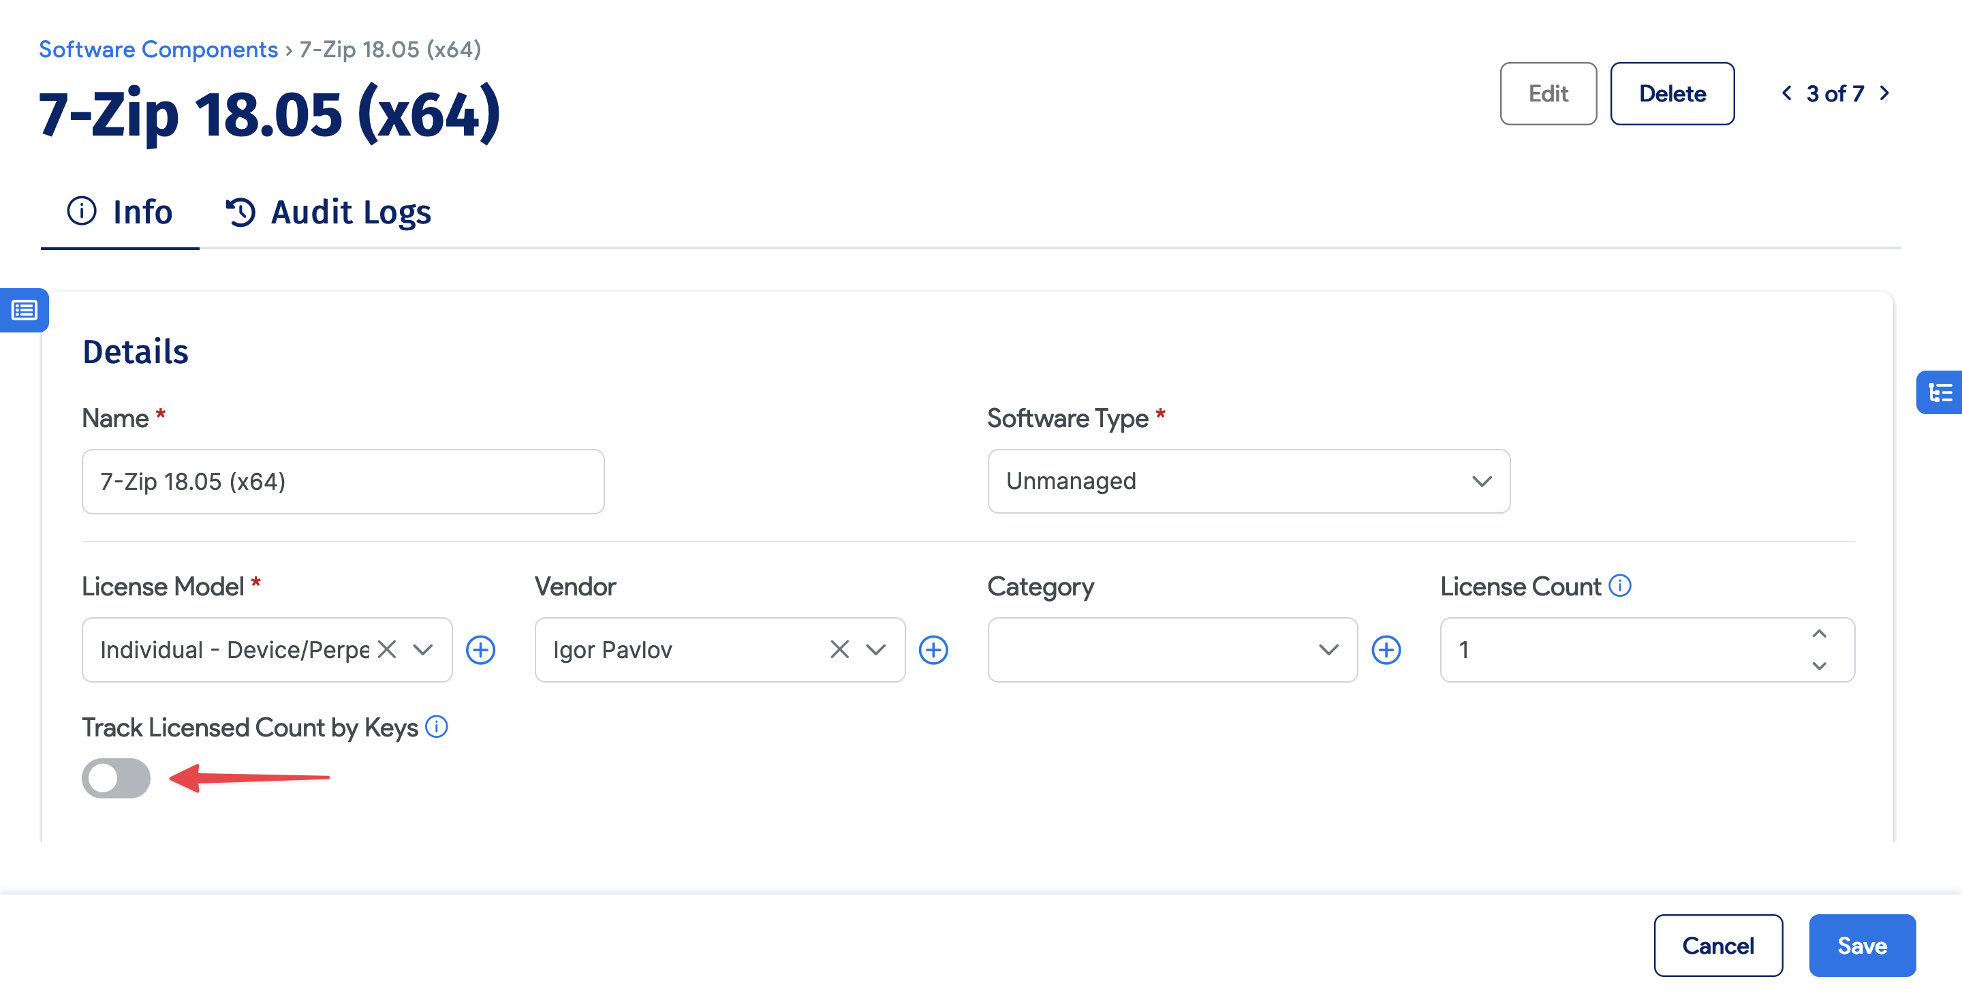The width and height of the screenshot is (1962, 996).
Task: Go to the previous software component
Action: click(1786, 93)
